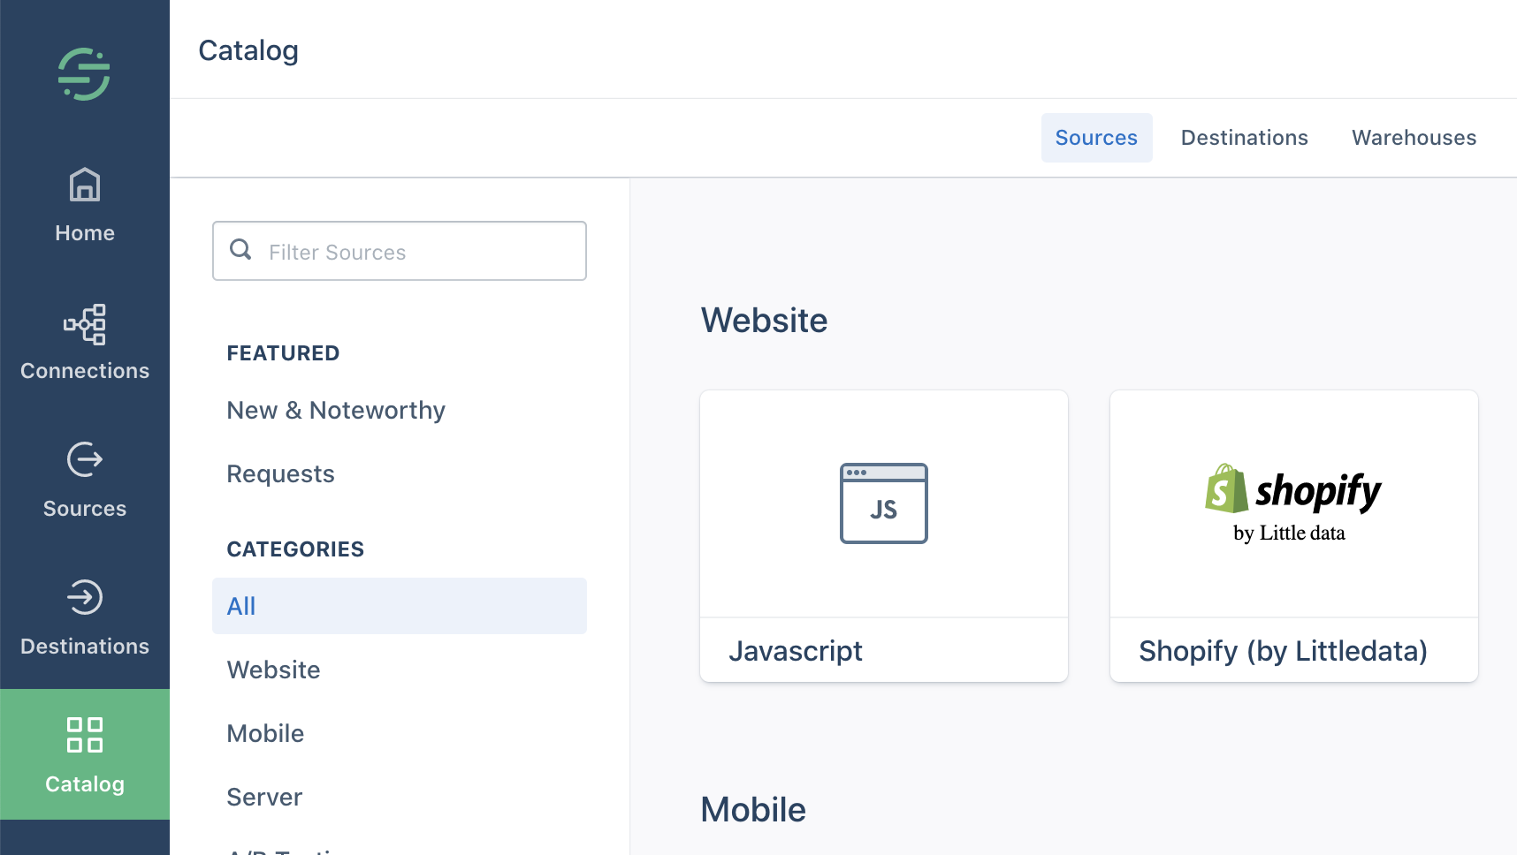Open Home from the sidebar icon
The image size is (1517, 855).
pyautogui.click(x=85, y=185)
